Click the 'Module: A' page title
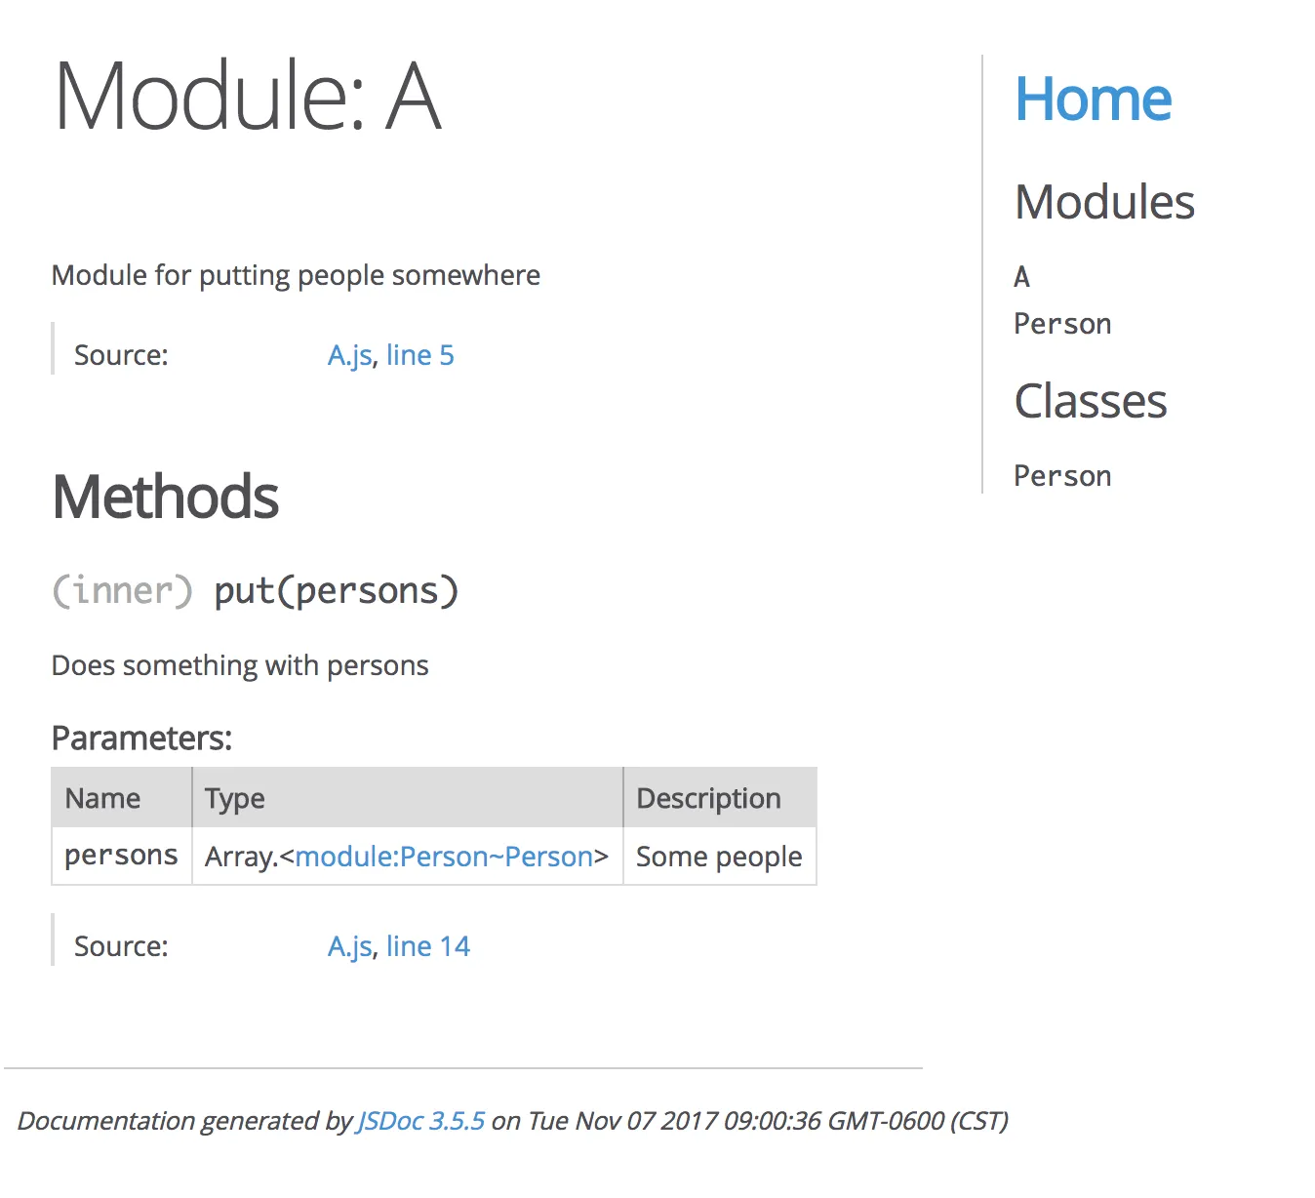The height and width of the screenshot is (1198, 1315). [248, 96]
